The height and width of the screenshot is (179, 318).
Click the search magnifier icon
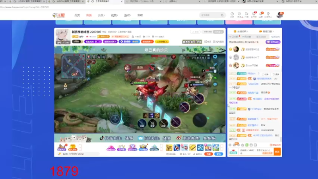(222, 15)
